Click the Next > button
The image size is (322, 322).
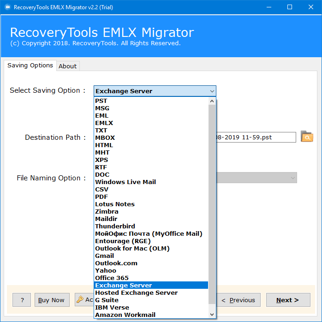click(288, 300)
